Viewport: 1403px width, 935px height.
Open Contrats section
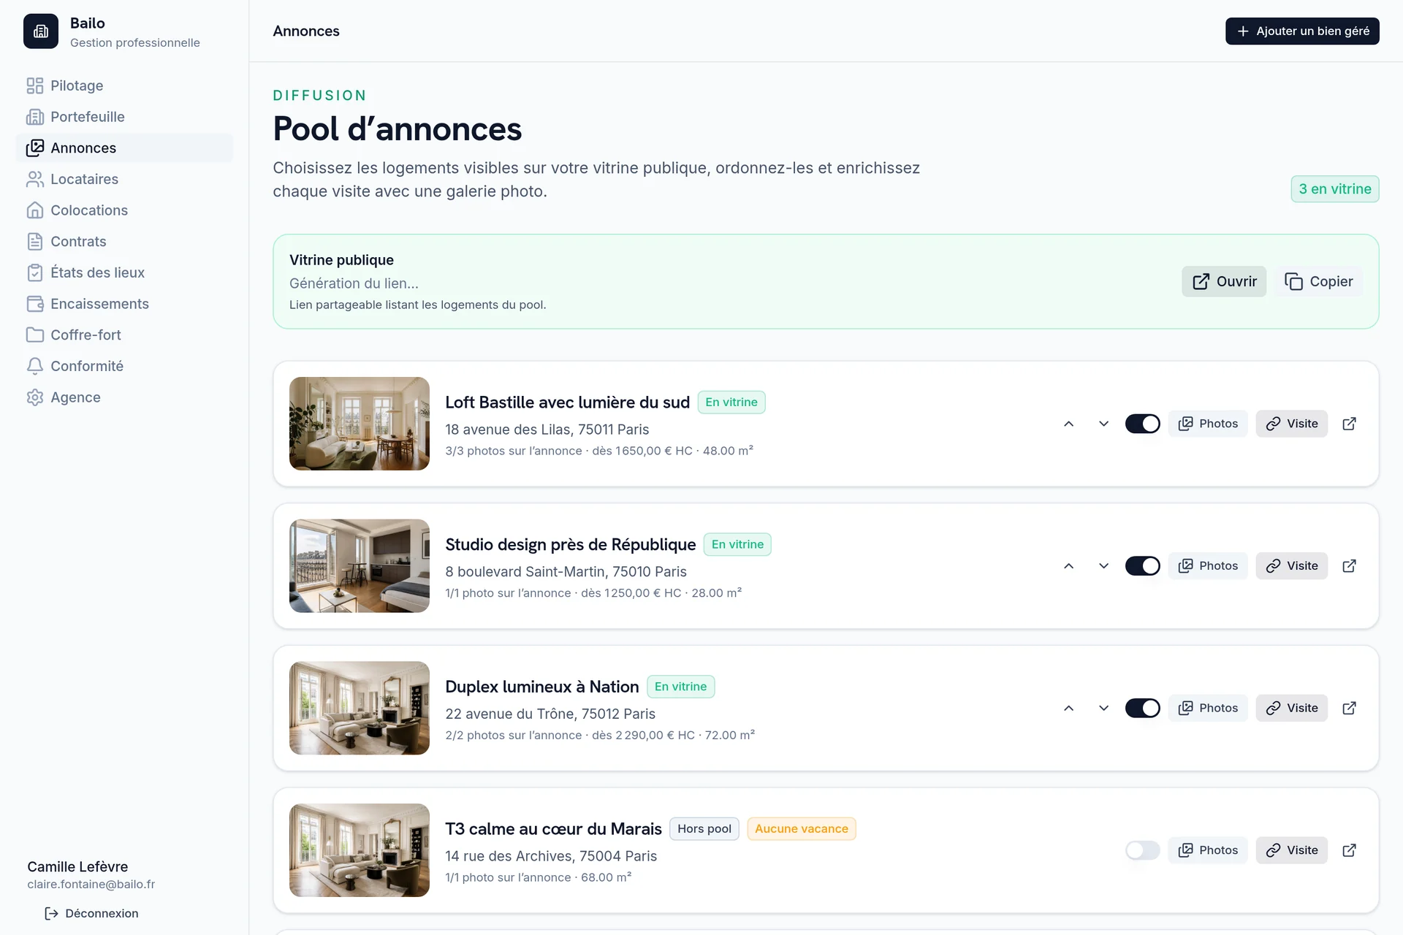tap(124, 242)
